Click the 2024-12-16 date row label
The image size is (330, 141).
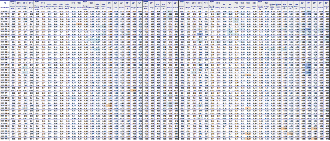[5, 19]
